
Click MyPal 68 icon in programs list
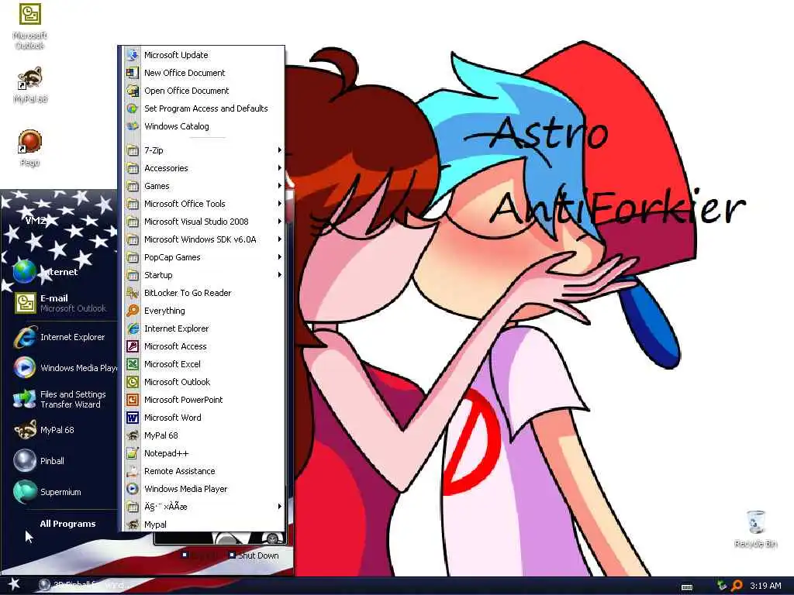click(x=133, y=435)
